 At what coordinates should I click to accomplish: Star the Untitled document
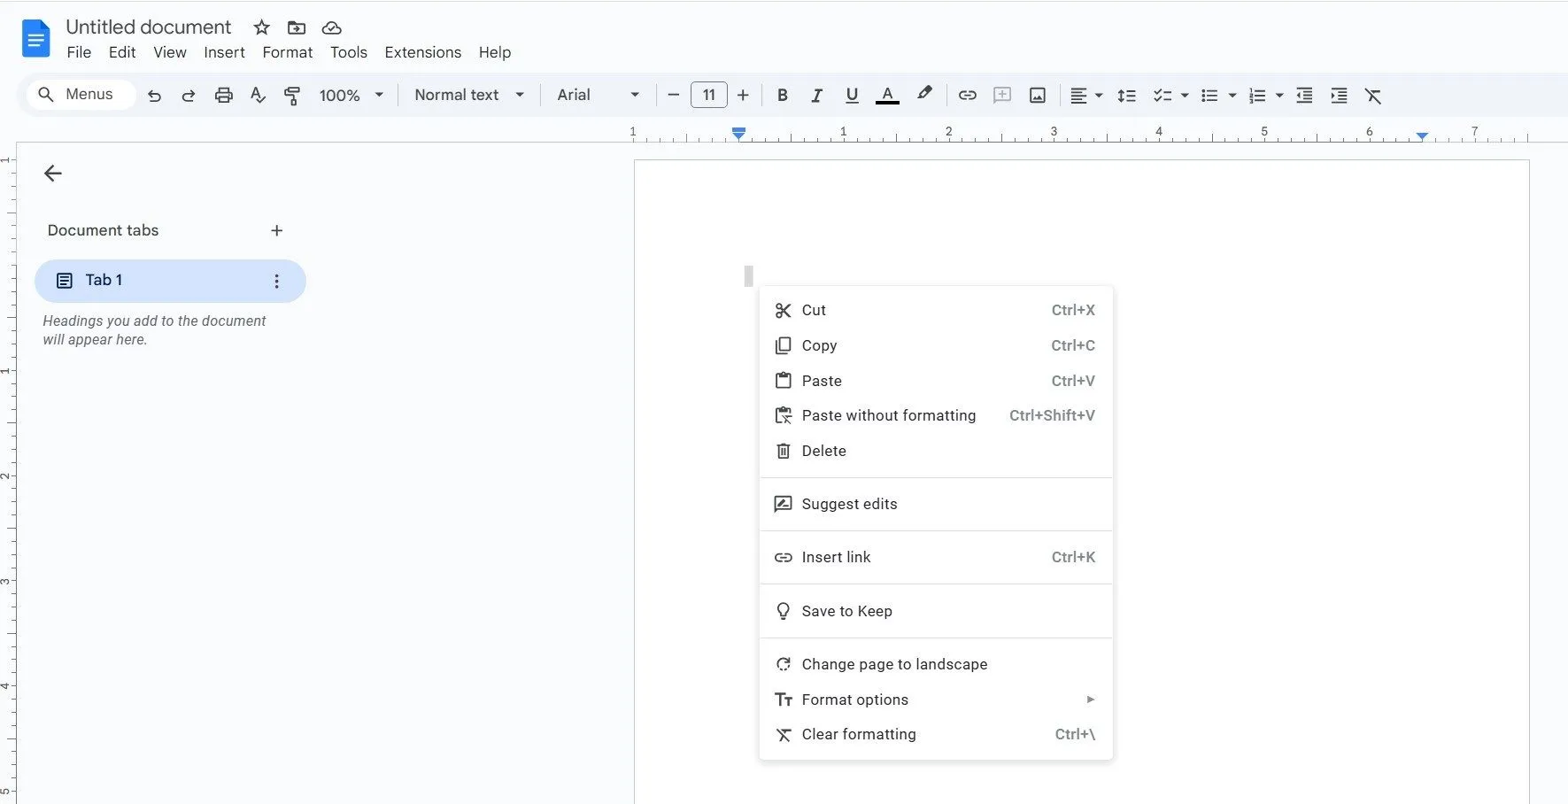tap(261, 27)
